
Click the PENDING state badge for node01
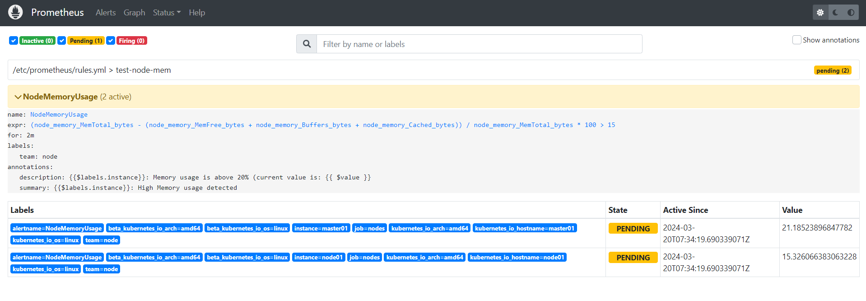(x=633, y=257)
